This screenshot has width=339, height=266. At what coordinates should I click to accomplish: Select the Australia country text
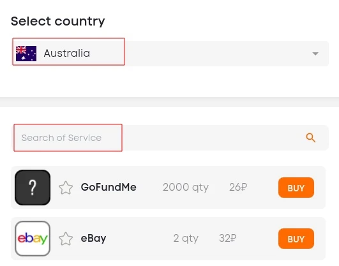[x=67, y=53]
